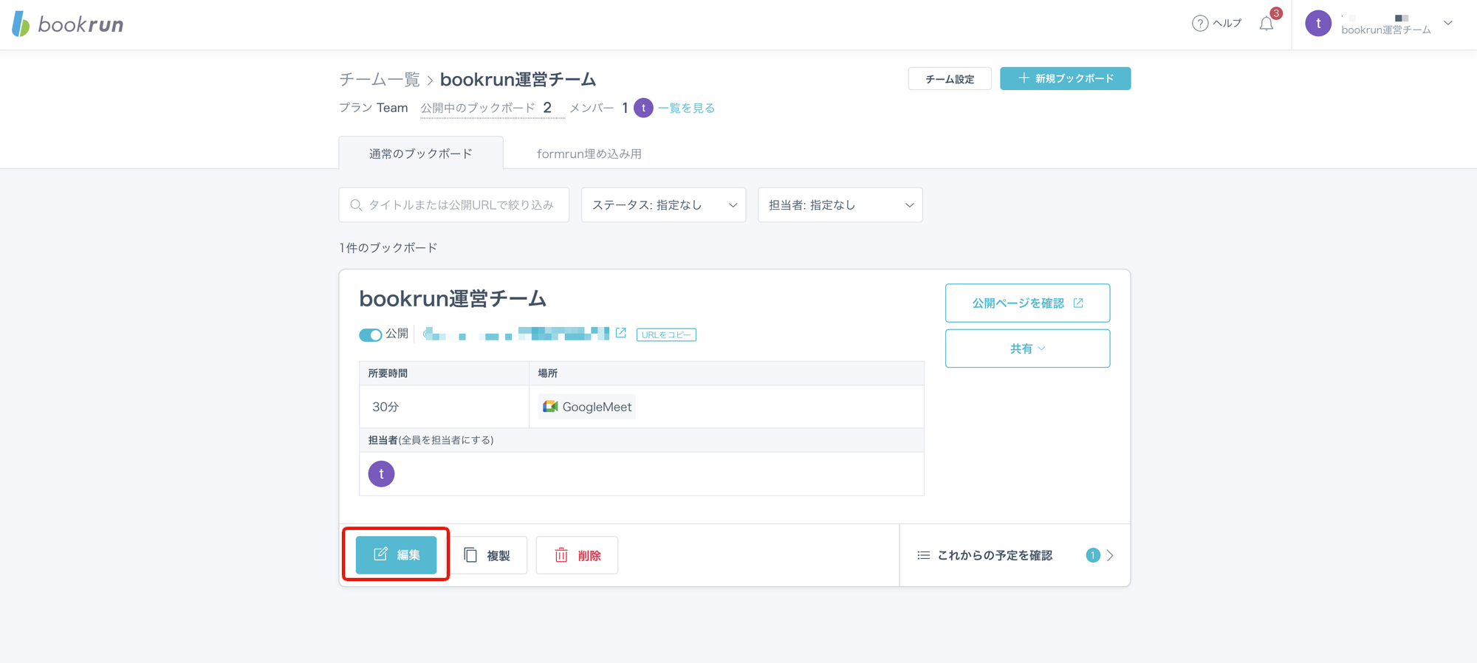1477x663 pixels.
Task: Click URLをコピー button
Action: pyautogui.click(x=666, y=334)
